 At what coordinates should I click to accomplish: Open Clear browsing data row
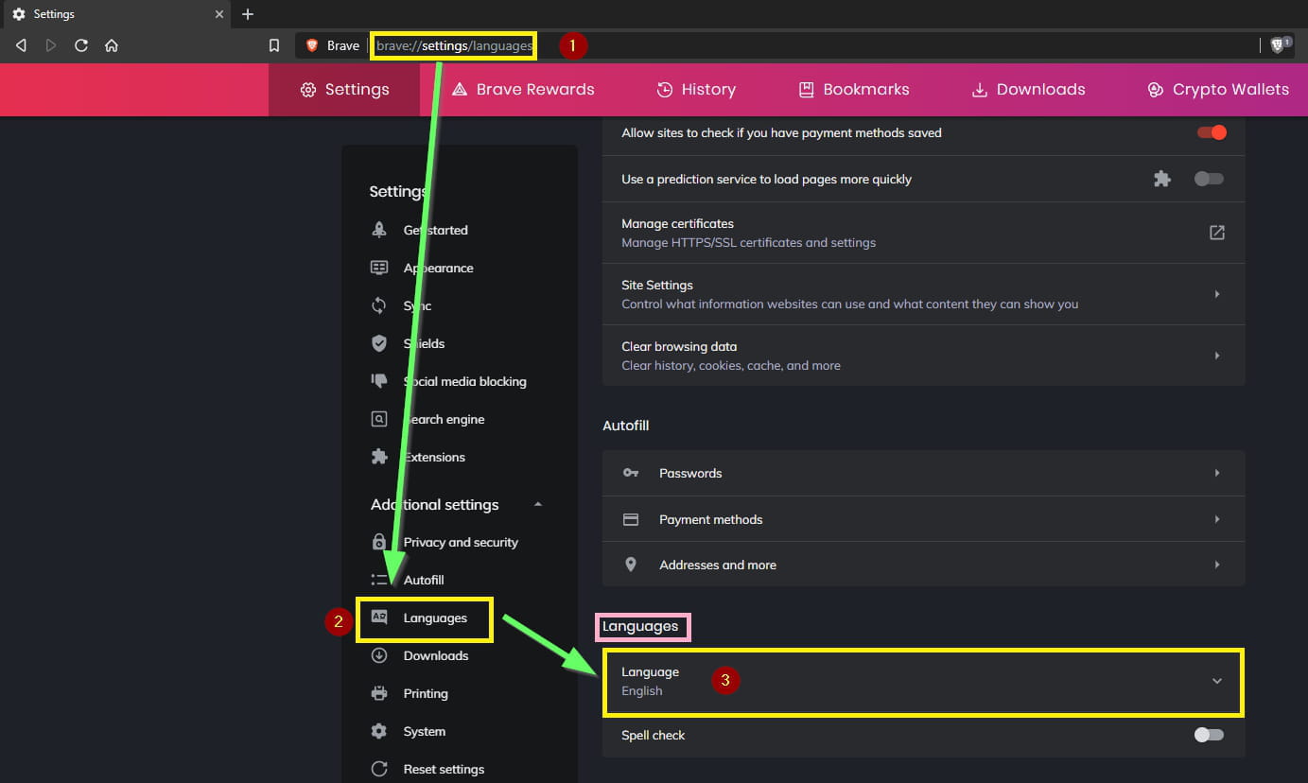(x=923, y=356)
